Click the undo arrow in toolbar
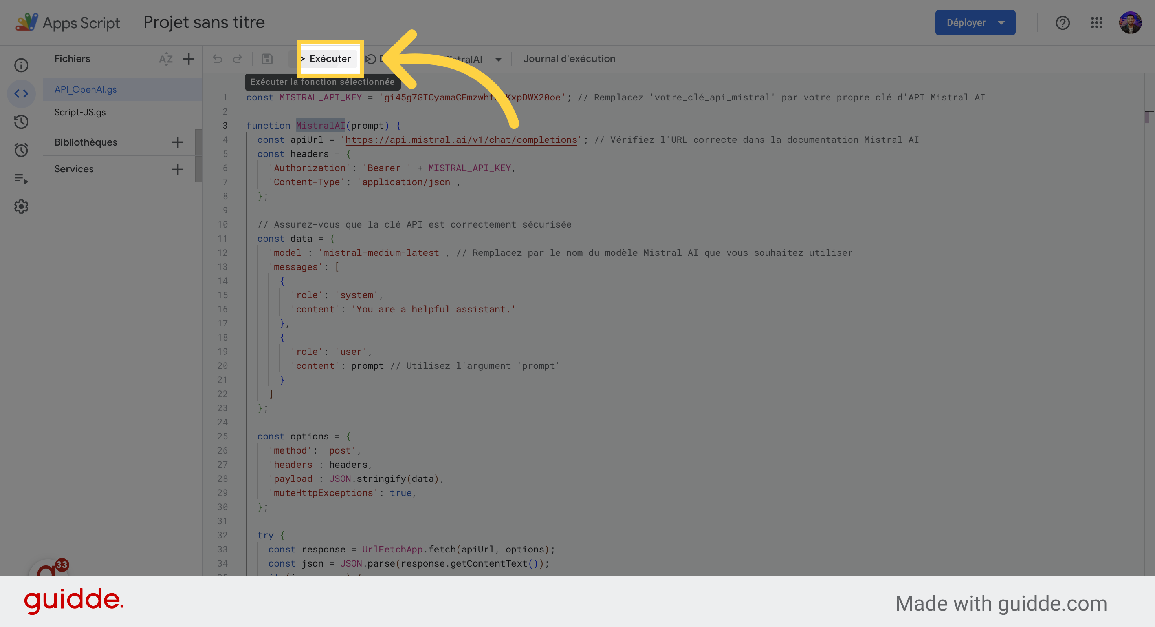The height and width of the screenshot is (627, 1155). 218,59
